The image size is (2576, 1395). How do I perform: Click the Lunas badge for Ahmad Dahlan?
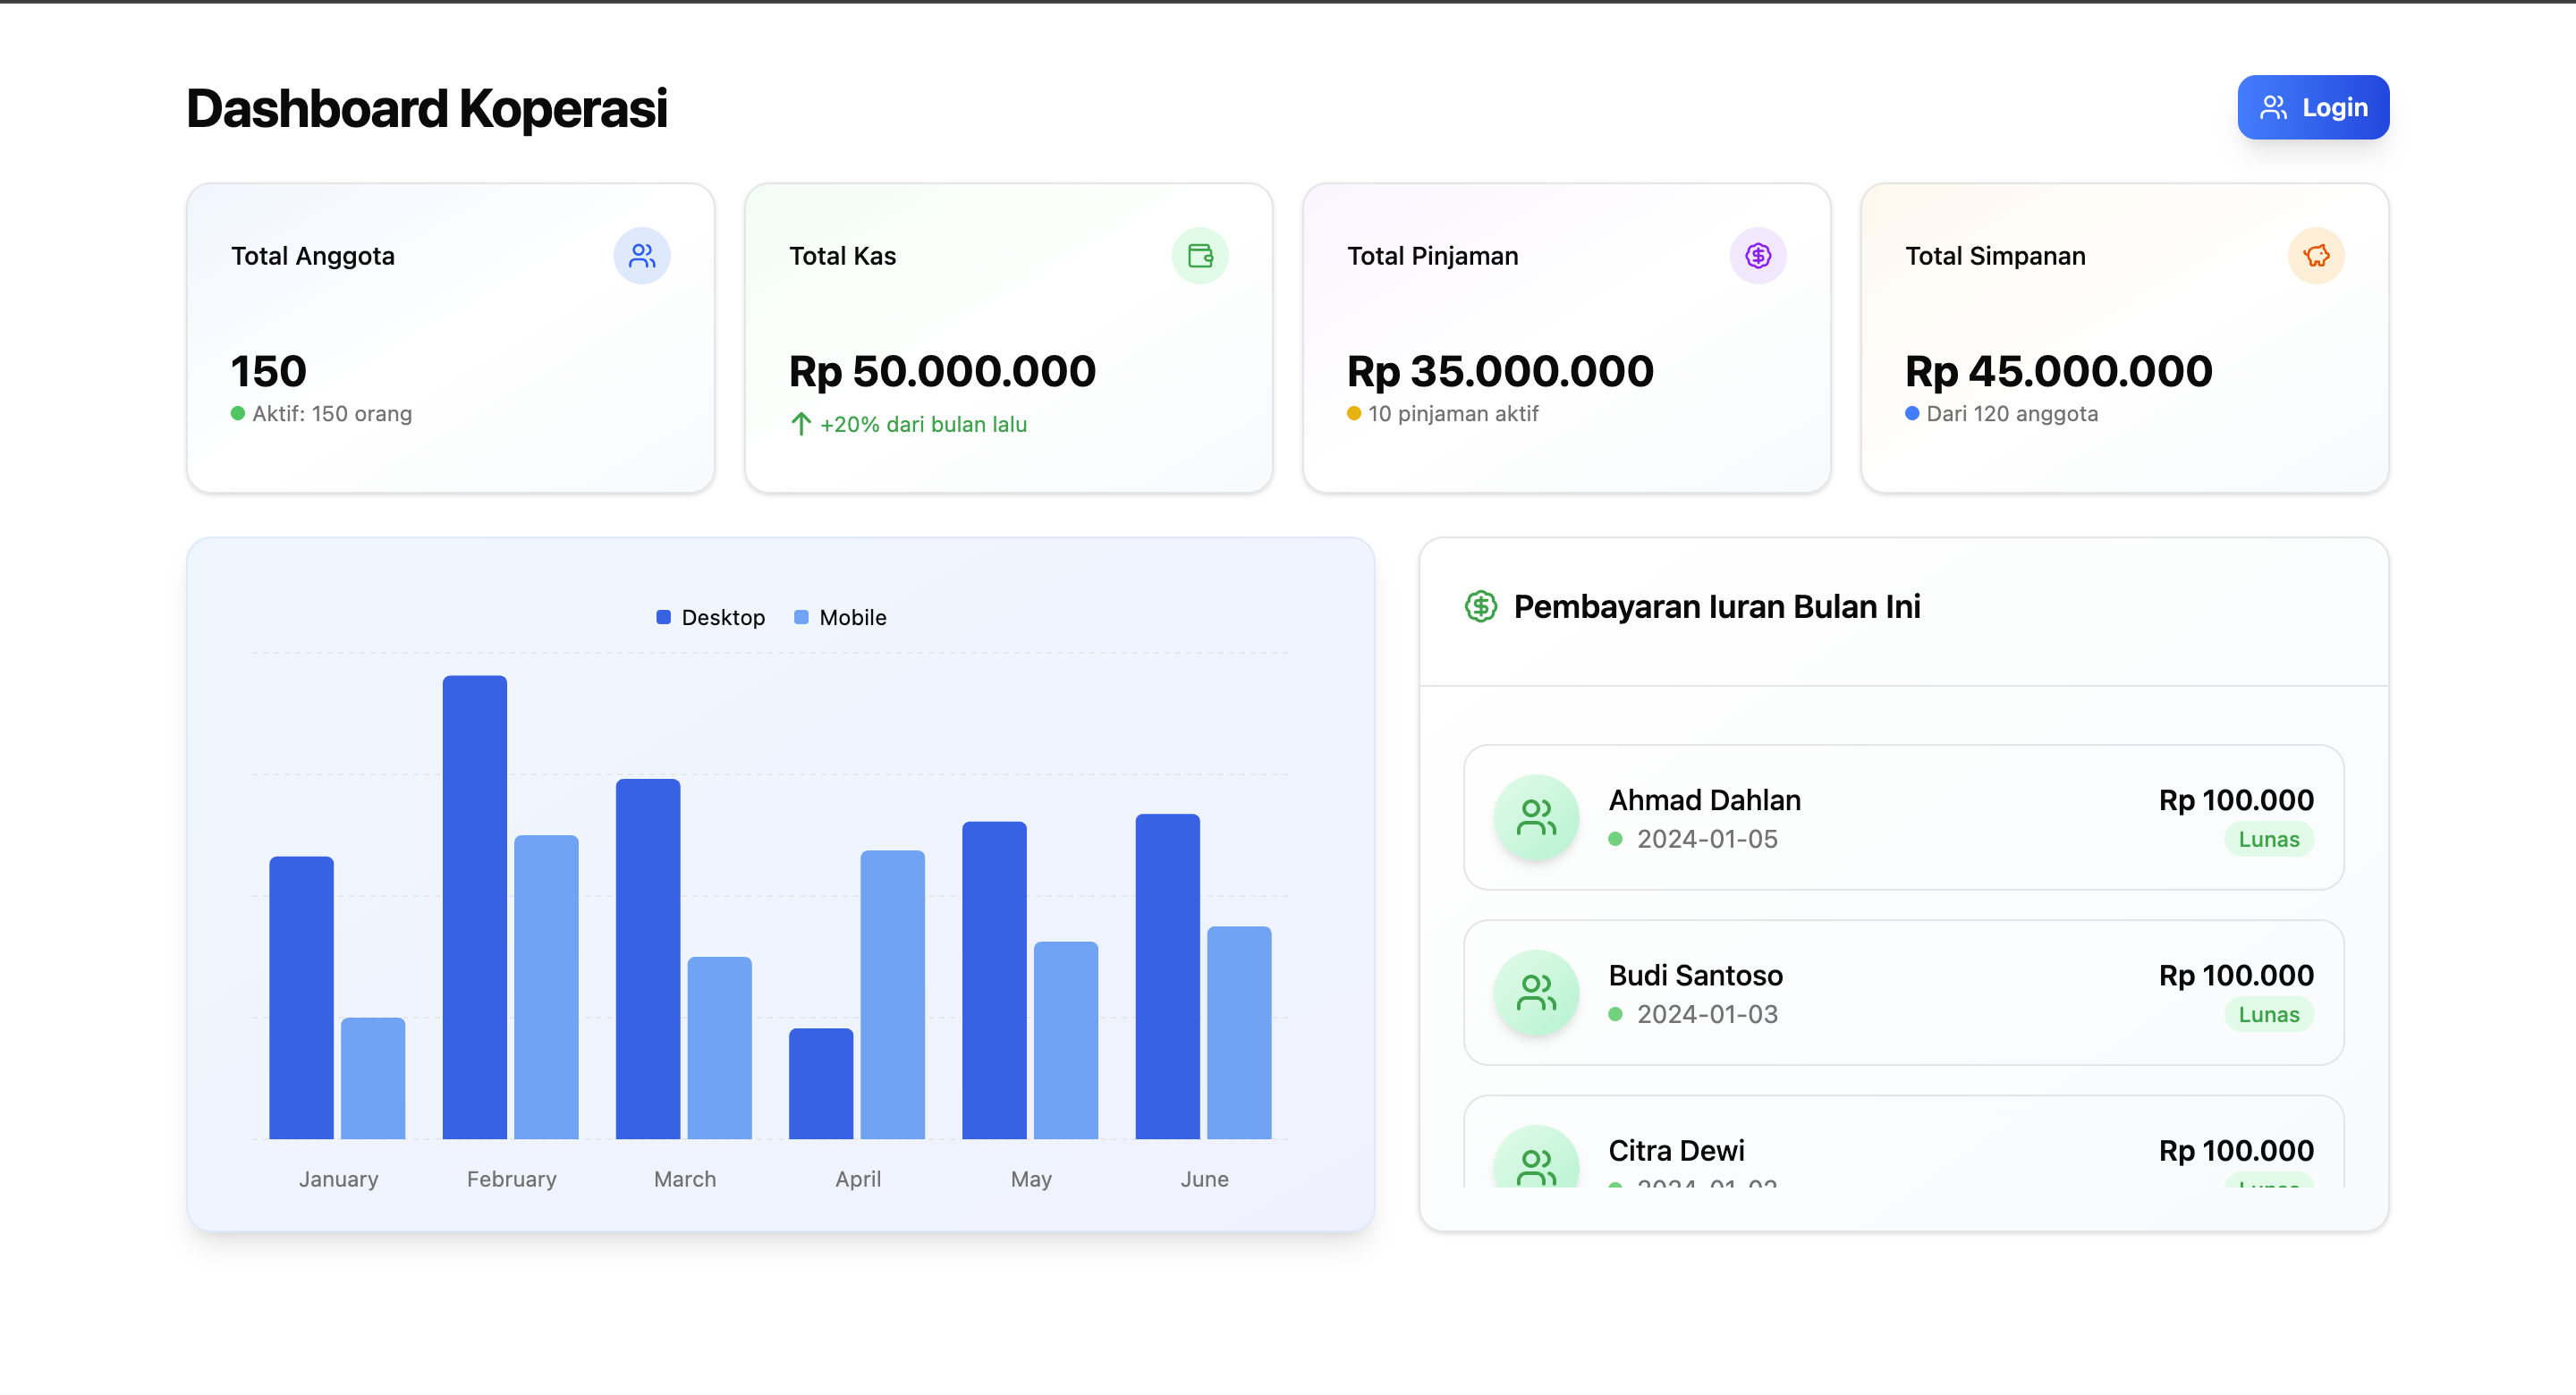(2268, 839)
